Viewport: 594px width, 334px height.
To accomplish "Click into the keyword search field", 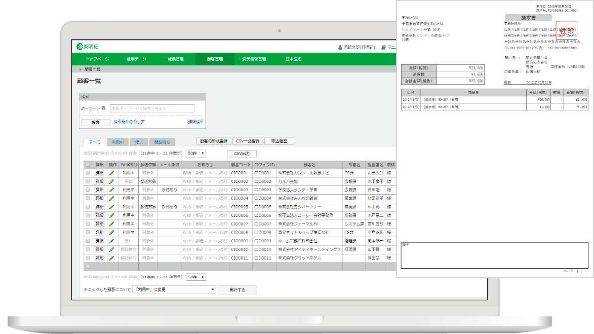I will click(152, 108).
